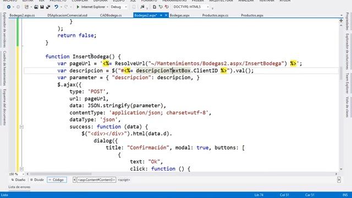Click the breadcrumb right navigation arrow
The width and height of the screenshot is (352, 198).
click(x=339, y=180)
